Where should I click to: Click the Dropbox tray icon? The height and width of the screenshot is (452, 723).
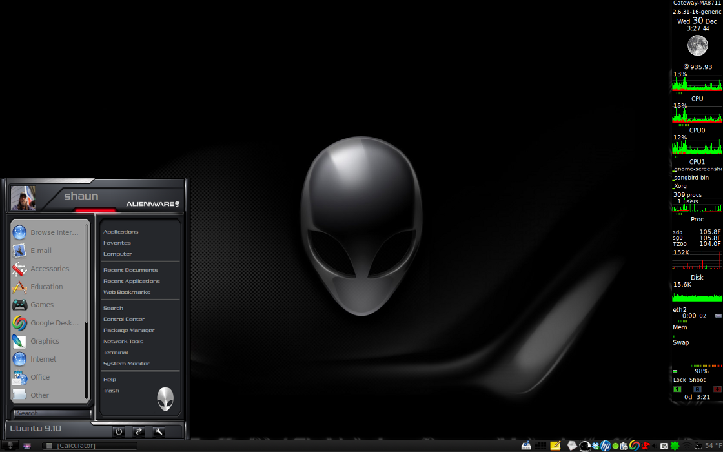(595, 446)
